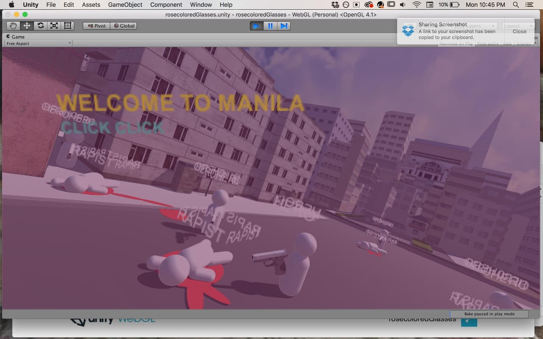Toggle Mute audio in Game view
Viewport: 543px width, 339px height.
488,44
